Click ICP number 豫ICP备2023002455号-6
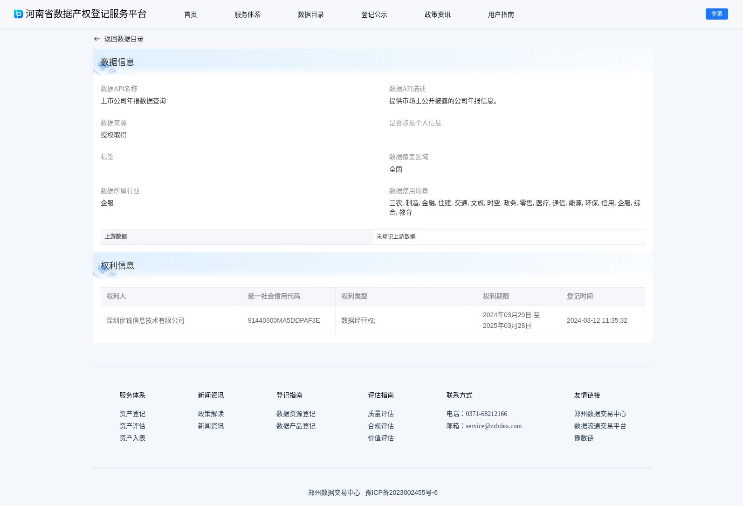Image resolution: width=743 pixels, height=506 pixels. pyautogui.click(x=401, y=492)
